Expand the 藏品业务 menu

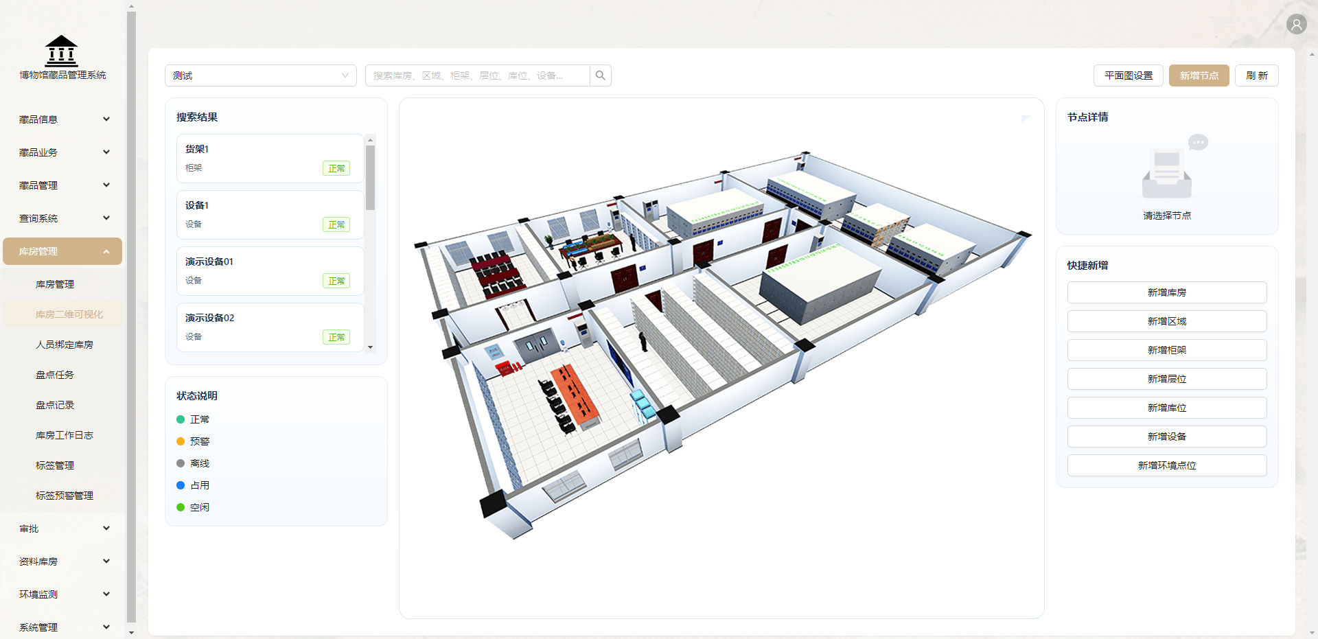click(x=62, y=152)
